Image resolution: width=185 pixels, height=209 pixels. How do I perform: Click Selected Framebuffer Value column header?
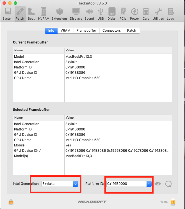click(118, 118)
